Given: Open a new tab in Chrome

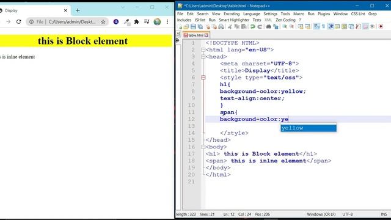Looking at the screenshot, I should click(78, 10).
